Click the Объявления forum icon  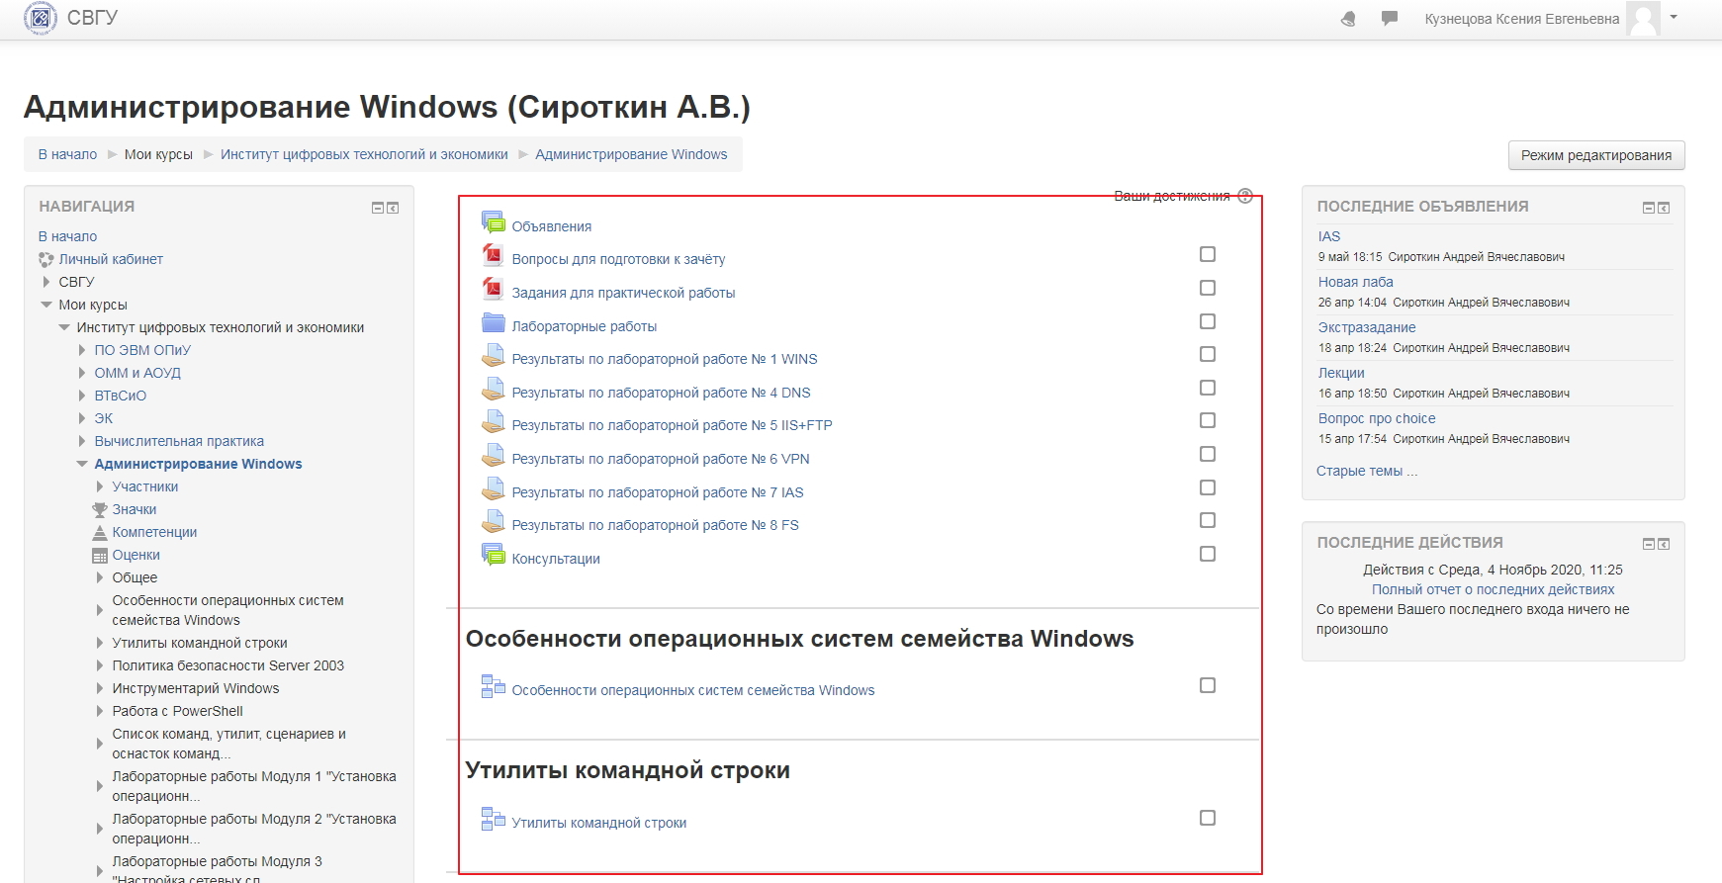click(x=493, y=223)
